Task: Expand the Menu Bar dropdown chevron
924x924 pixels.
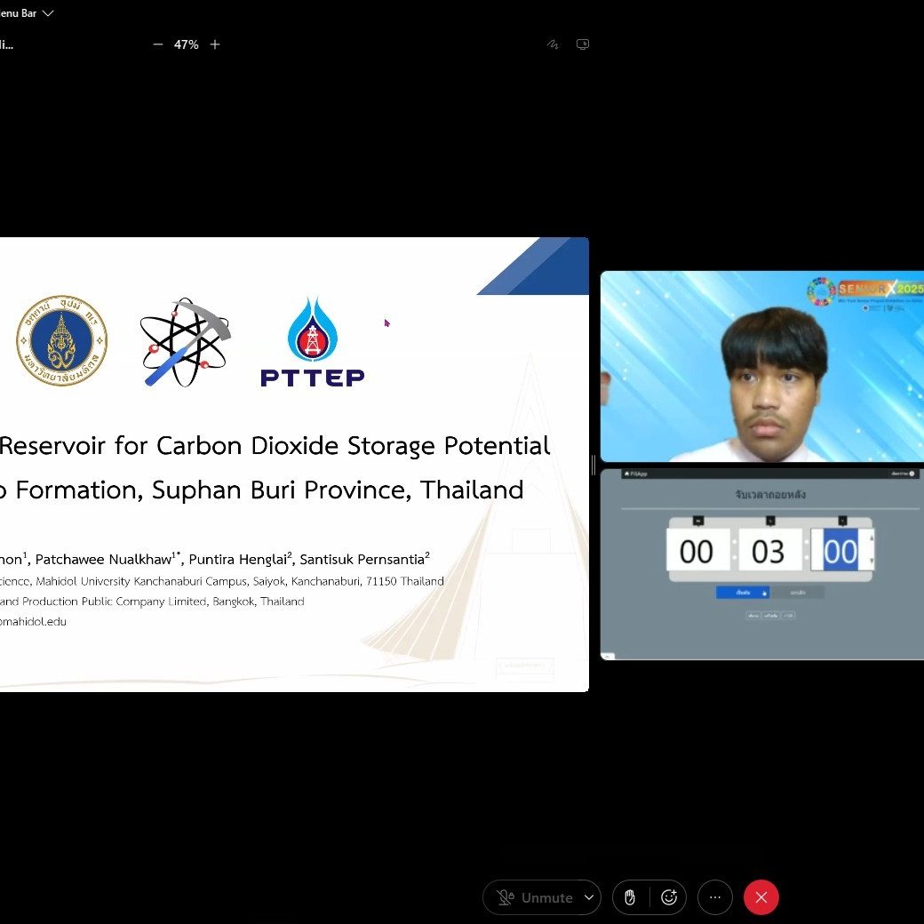Action: 48,13
